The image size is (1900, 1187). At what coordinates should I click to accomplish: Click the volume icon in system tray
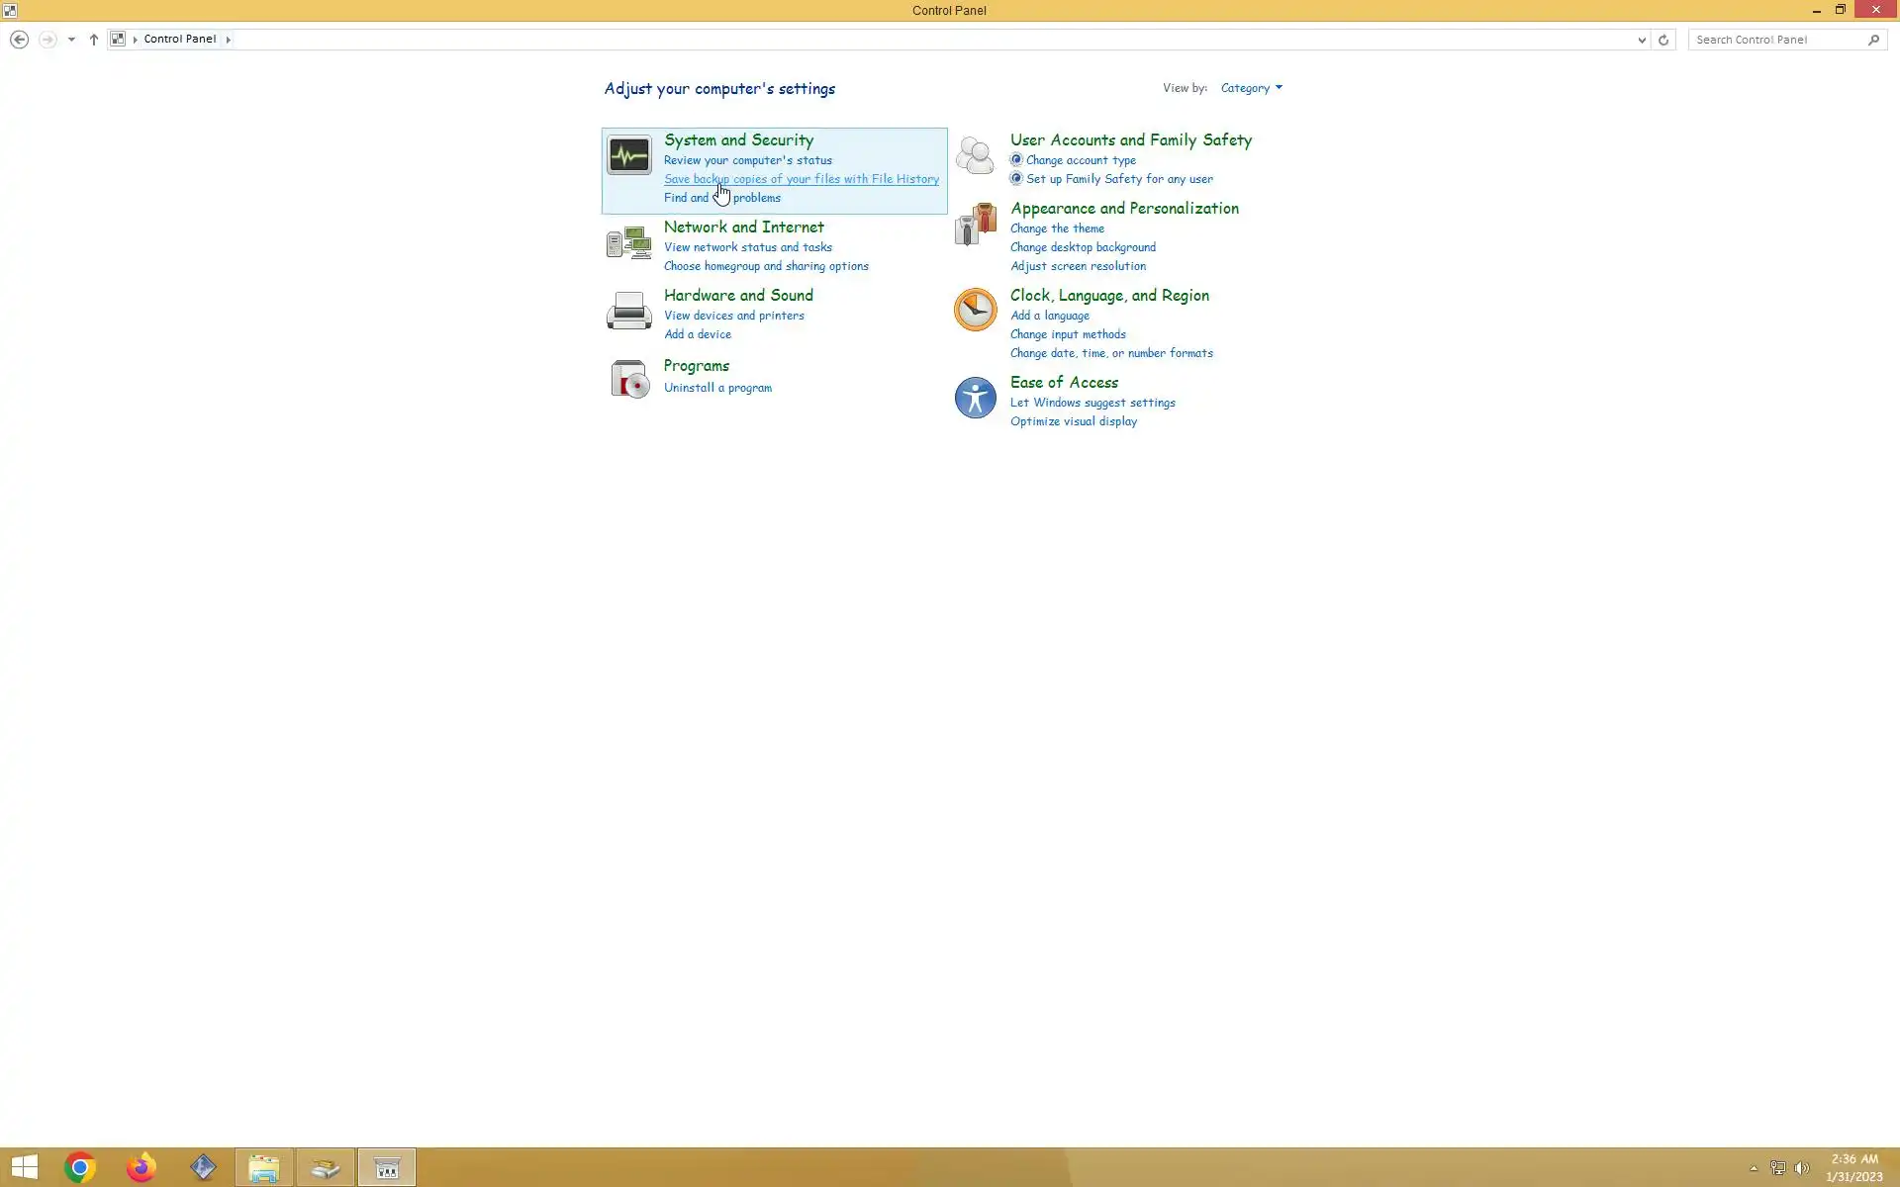[1802, 1168]
